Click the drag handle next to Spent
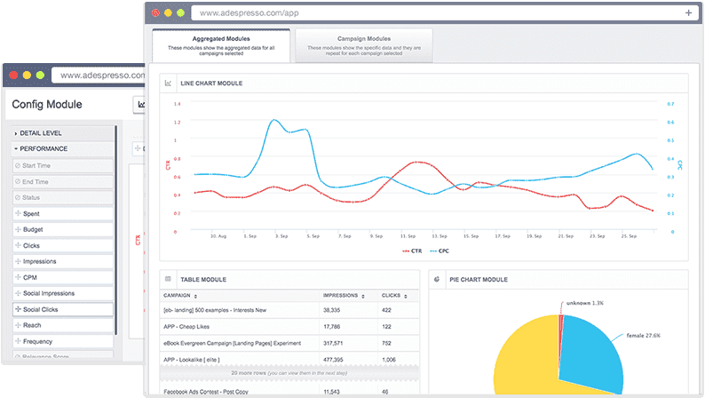Image resolution: width=705 pixels, height=398 pixels. (18, 214)
